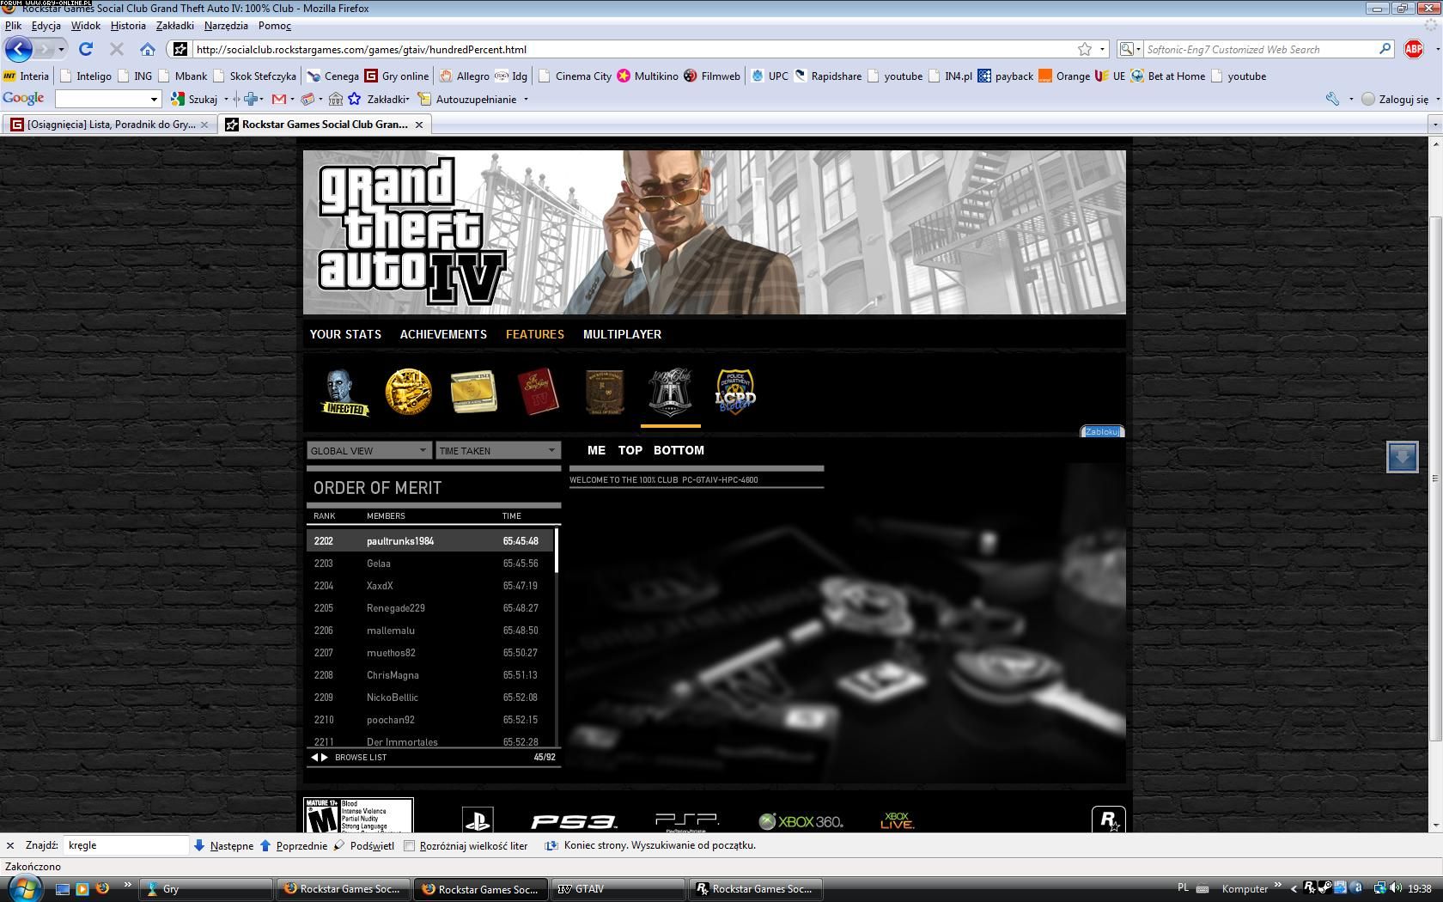
Task: Open the Cinema City bookmark
Action: [x=575, y=76]
